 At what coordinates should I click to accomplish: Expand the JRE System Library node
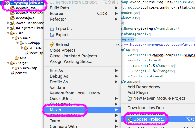point(8,28)
